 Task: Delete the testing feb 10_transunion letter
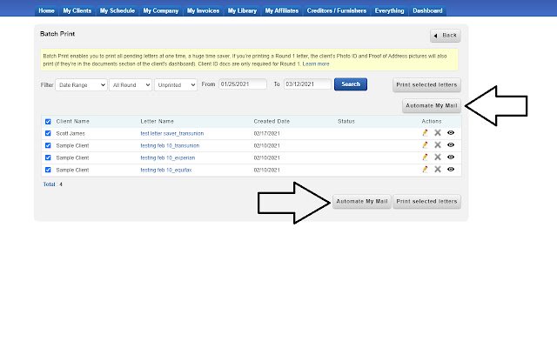[x=438, y=145]
